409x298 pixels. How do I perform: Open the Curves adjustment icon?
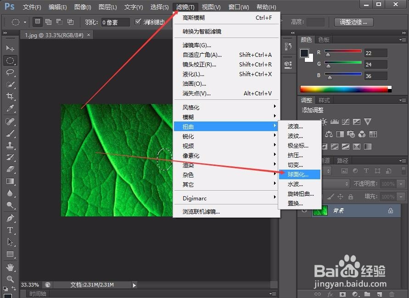point(346,121)
